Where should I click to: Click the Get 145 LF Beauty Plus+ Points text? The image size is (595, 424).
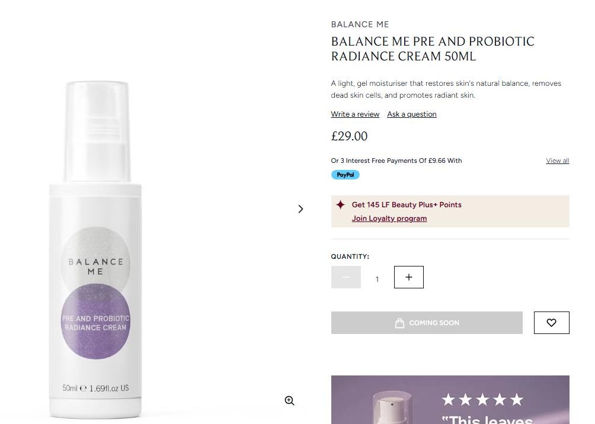(407, 205)
